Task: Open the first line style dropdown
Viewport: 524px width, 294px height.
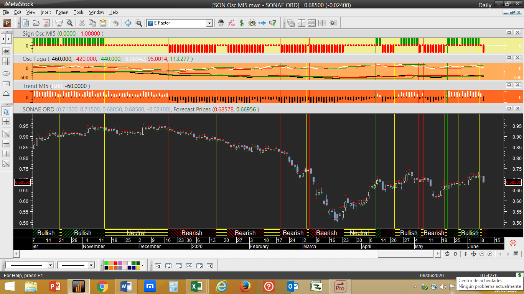Action: coord(50,265)
